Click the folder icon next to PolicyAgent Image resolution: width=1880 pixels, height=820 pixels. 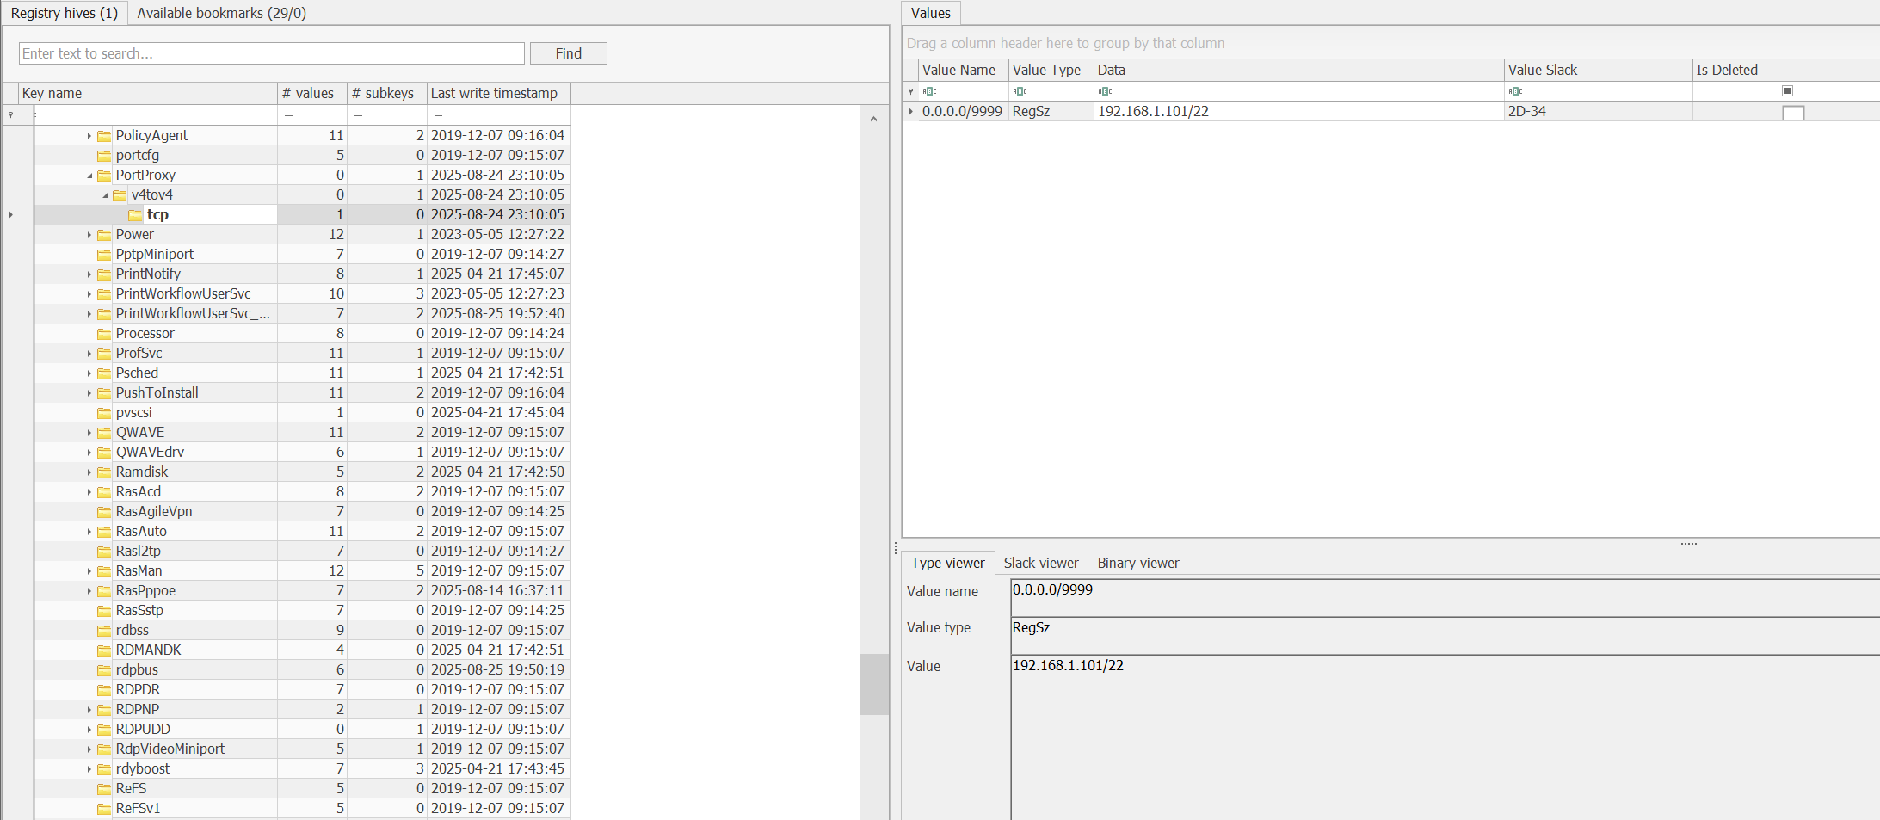[104, 135]
